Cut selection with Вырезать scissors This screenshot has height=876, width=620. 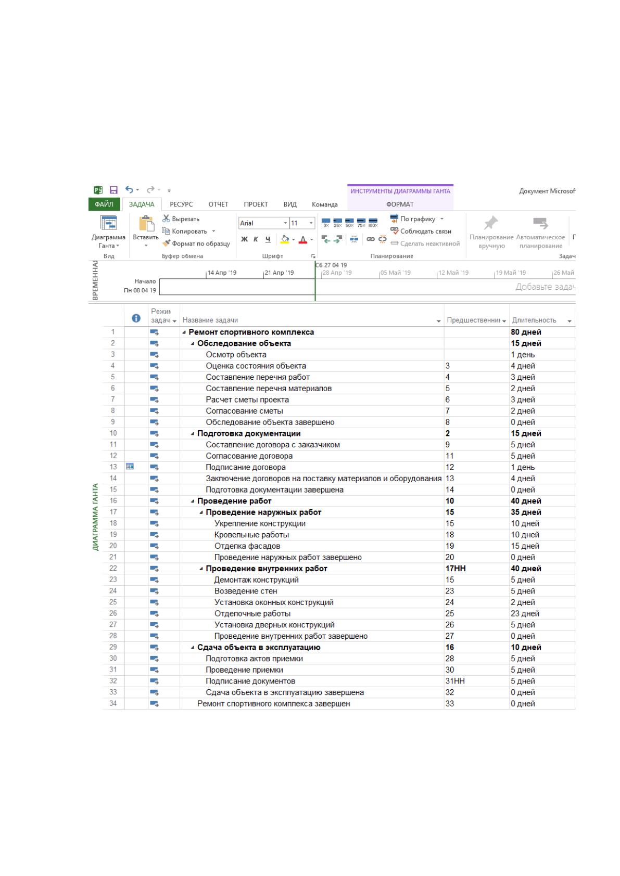181,219
